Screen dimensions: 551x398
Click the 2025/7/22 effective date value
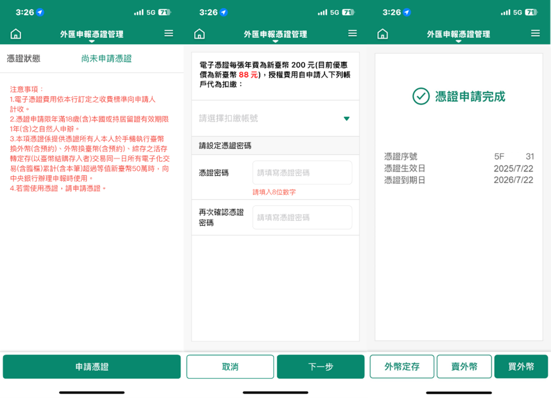[x=513, y=169]
